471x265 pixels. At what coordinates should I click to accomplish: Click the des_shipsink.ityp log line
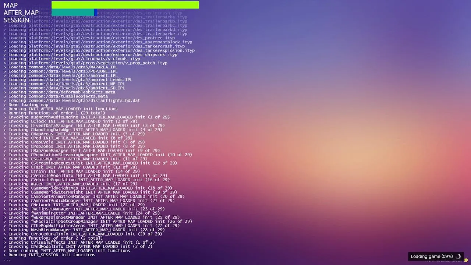(91, 54)
